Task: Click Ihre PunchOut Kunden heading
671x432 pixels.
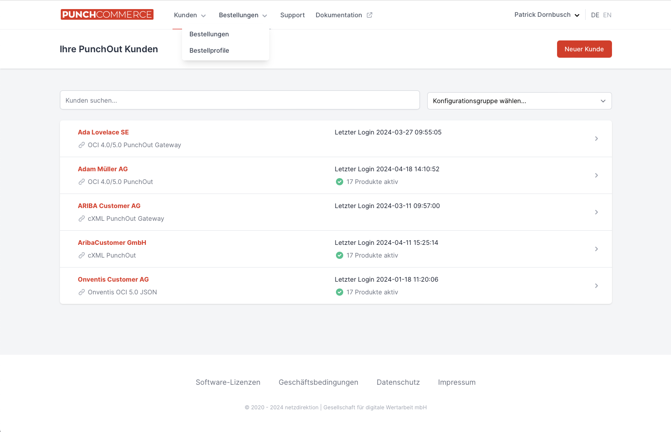Action: click(109, 49)
